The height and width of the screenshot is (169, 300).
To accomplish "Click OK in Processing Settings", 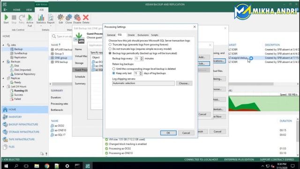I will pos(168,133).
